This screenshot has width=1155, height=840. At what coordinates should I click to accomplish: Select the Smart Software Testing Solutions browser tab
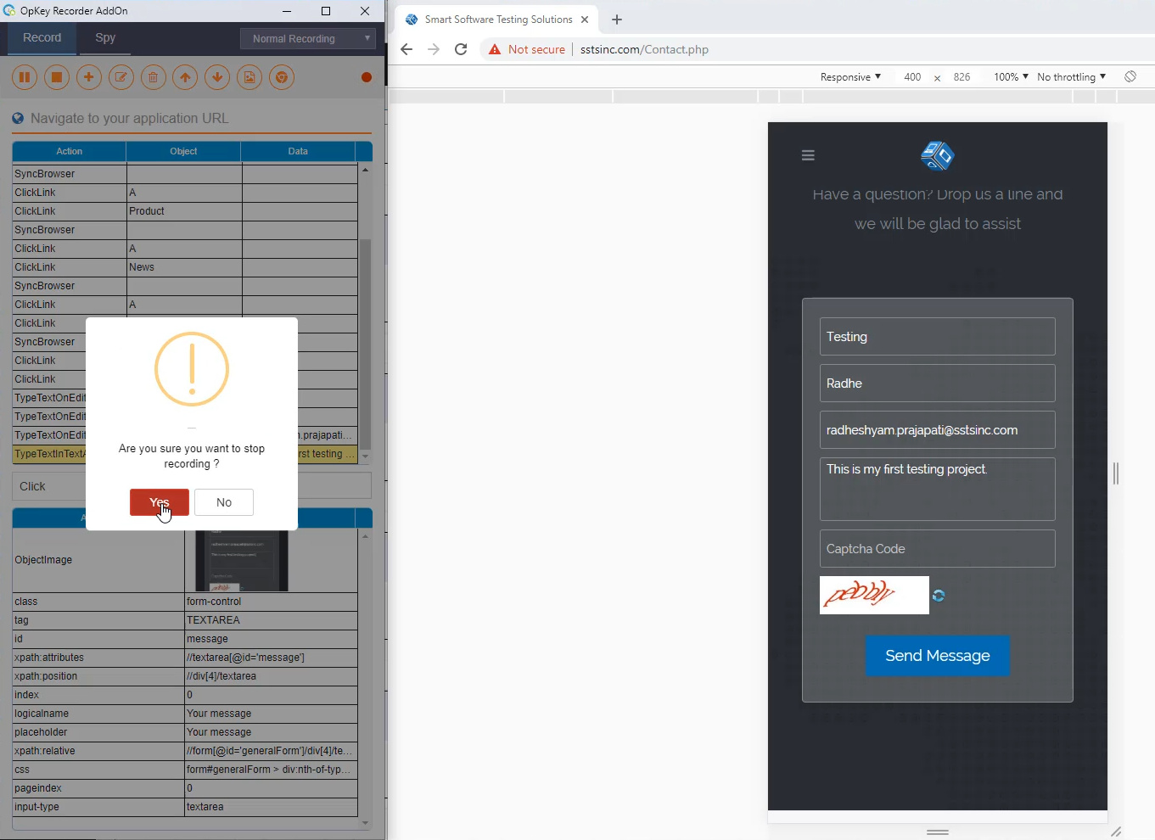tap(497, 20)
